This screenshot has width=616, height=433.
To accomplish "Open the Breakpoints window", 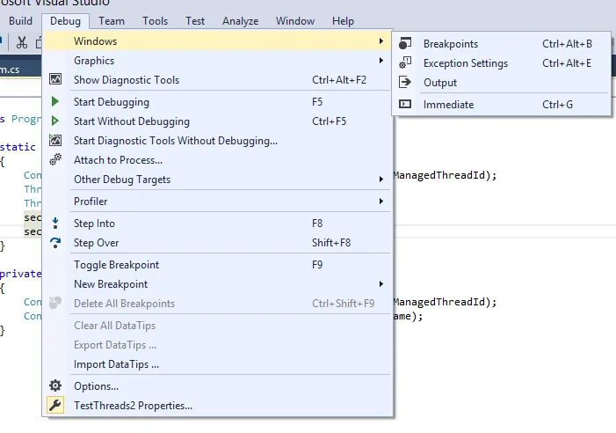I will coord(501,43).
